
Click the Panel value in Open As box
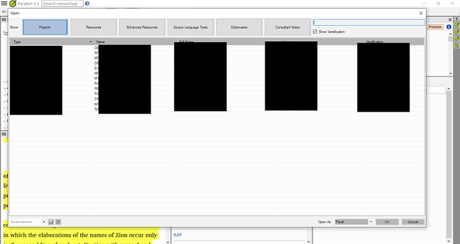pyautogui.click(x=351, y=222)
